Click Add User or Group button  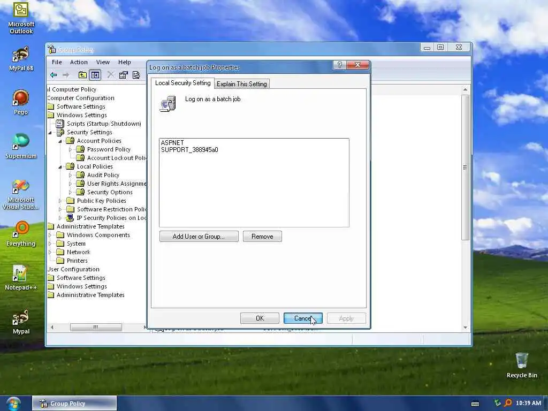coord(199,236)
